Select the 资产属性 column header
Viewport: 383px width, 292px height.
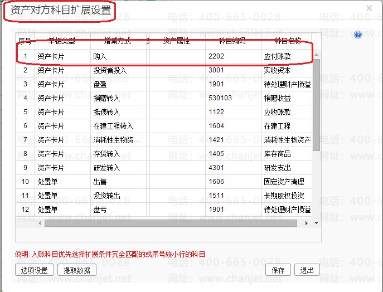click(177, 41)
